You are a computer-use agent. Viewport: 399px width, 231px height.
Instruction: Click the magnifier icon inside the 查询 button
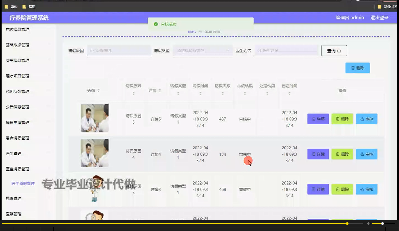(x=339, y=51)
